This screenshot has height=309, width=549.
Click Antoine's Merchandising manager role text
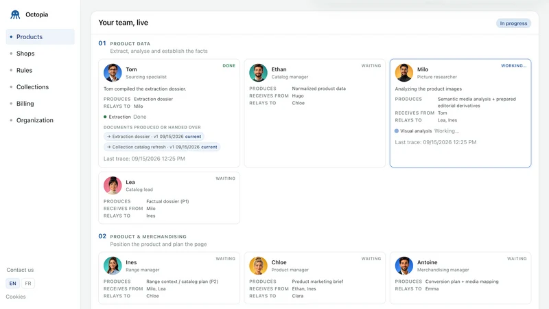[x=443, y=270]
